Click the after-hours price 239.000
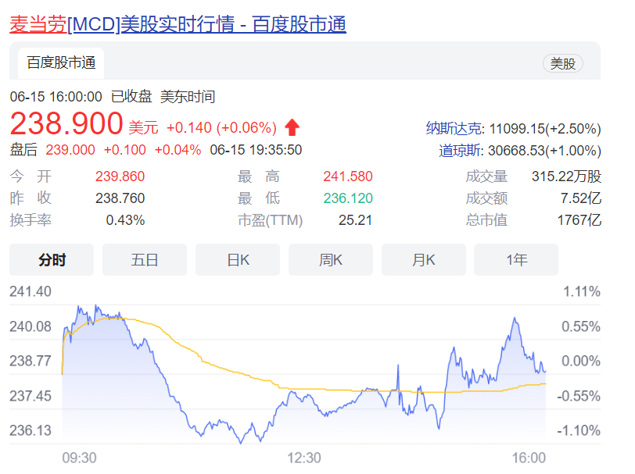Viewport: 635px width, 474px height. pos(70,150)
